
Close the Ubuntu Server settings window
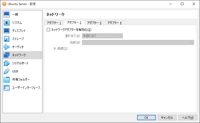pos(194,4)
